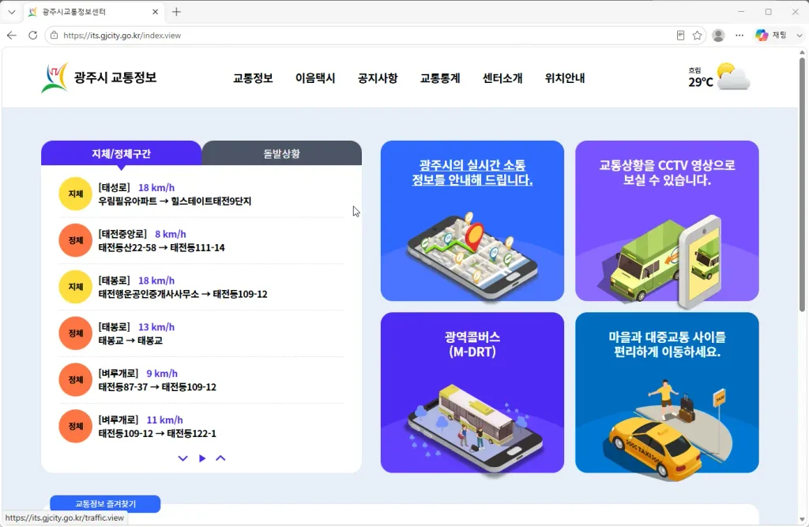Click the weather cloud icon showing 29°C

[733, 77]
